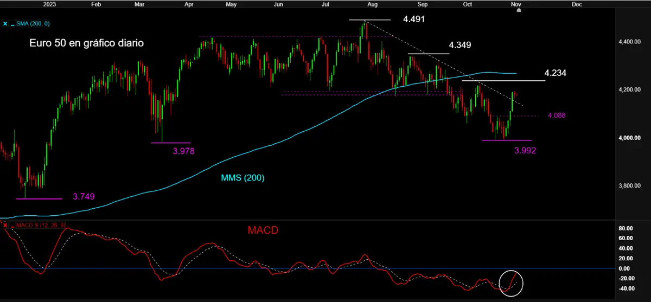This screenshot has height=302, width=651.
Task: Click 4,200.00 on the price axis
Action: [x=629, y=89]
